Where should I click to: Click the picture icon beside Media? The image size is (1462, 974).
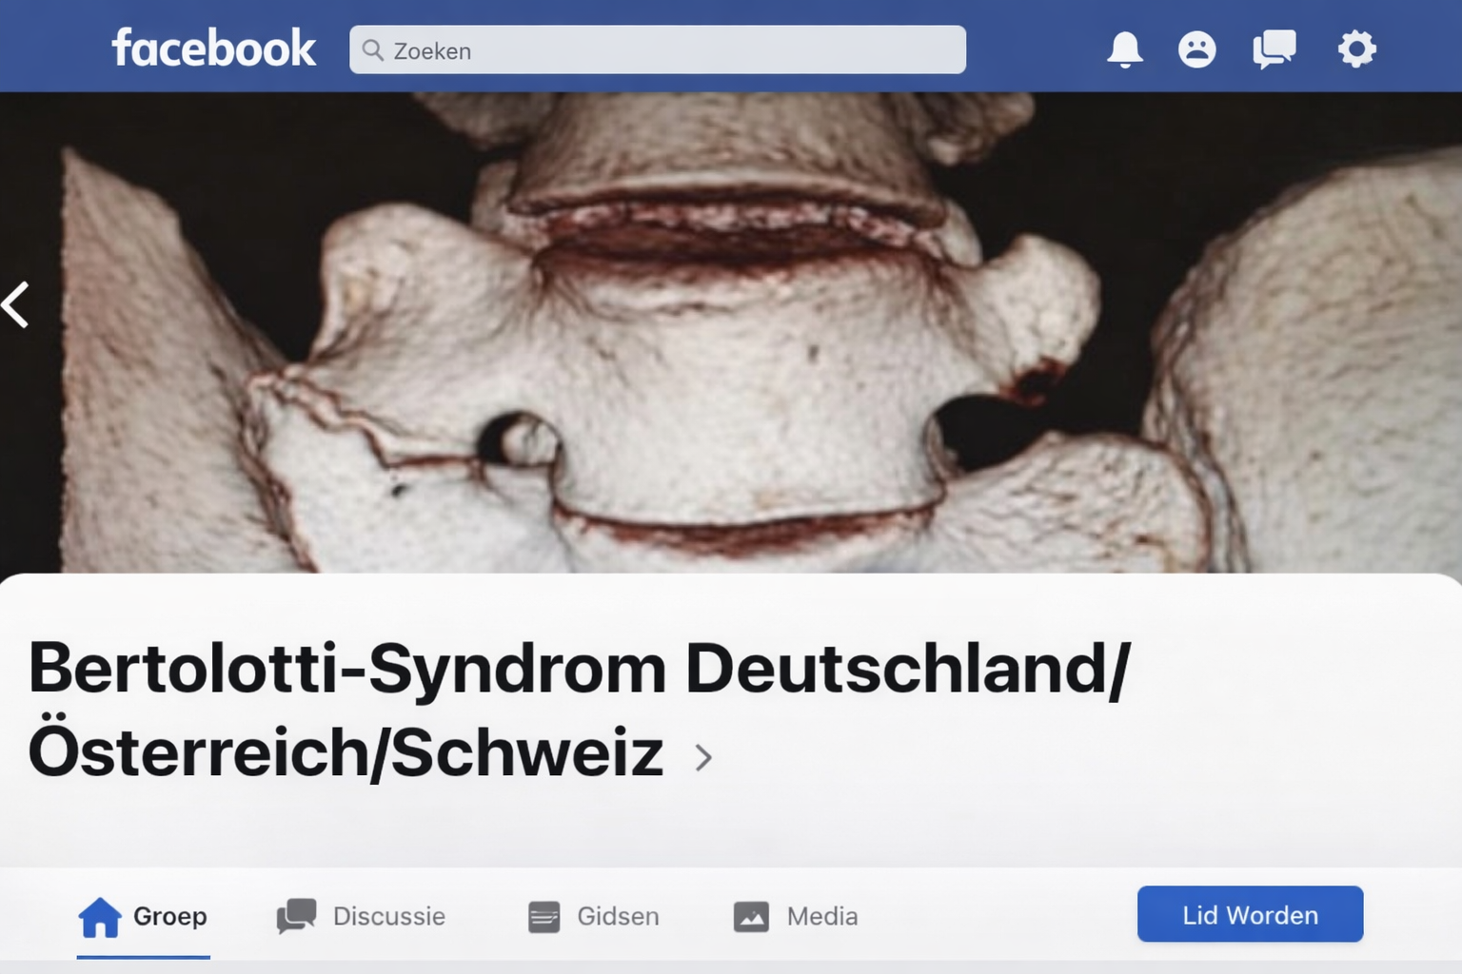(751, 917)
